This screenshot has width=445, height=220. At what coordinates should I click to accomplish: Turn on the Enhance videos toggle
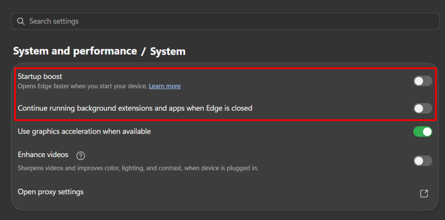(422, 161)
